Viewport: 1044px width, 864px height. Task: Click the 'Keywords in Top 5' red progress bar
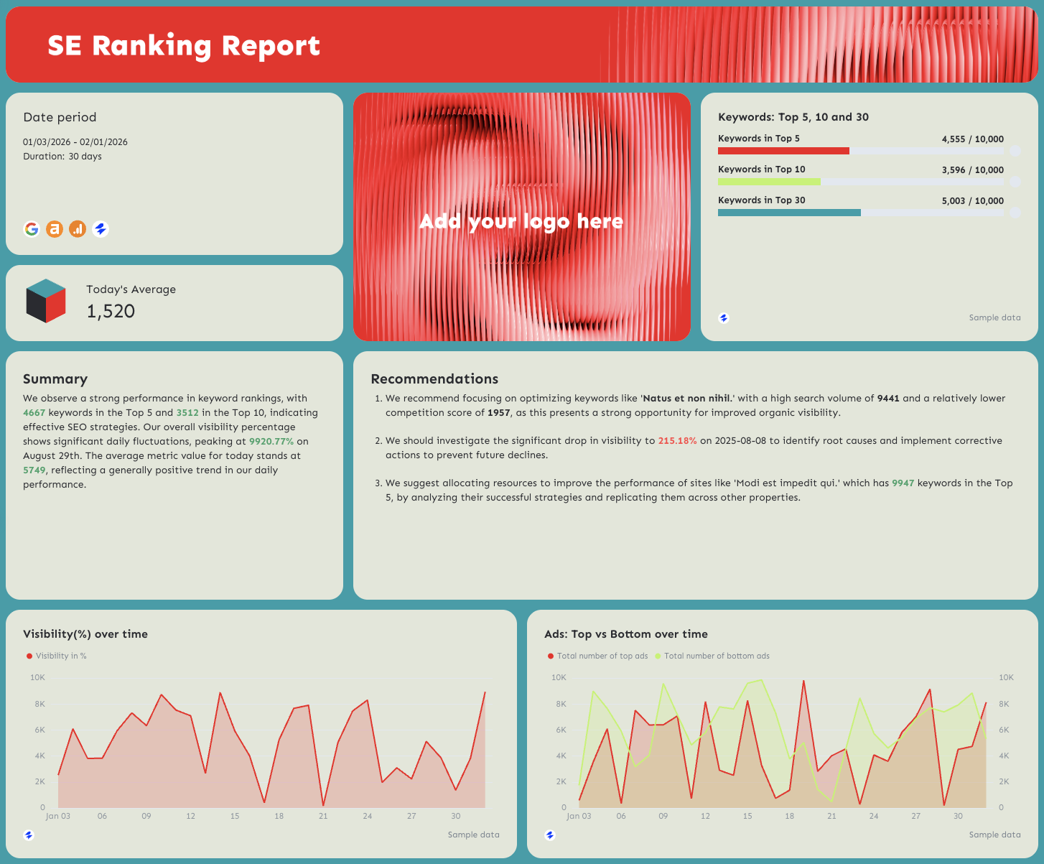click(783, 151)
